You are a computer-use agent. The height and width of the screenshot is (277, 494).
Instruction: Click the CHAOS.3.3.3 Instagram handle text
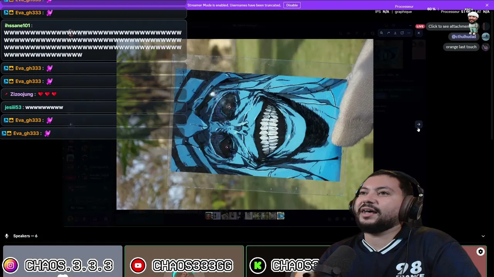click(x=69, y=265)
